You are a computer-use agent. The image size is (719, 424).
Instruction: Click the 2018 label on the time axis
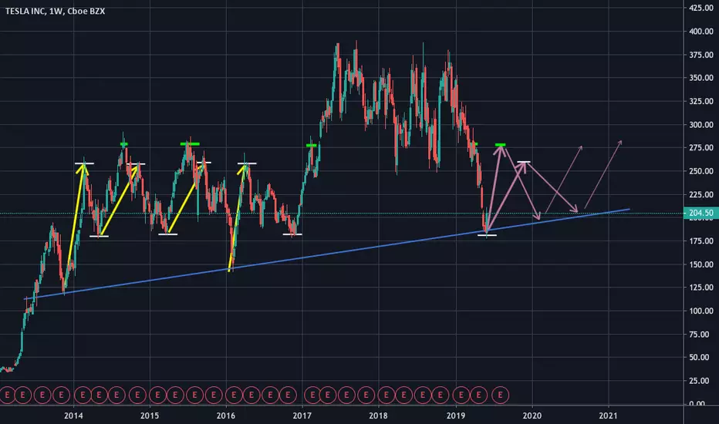pyautogui.click(x=378, y=416)
